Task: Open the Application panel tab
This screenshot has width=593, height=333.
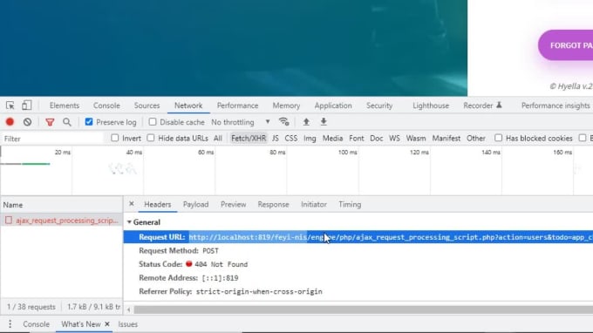Action: [333, 105]
